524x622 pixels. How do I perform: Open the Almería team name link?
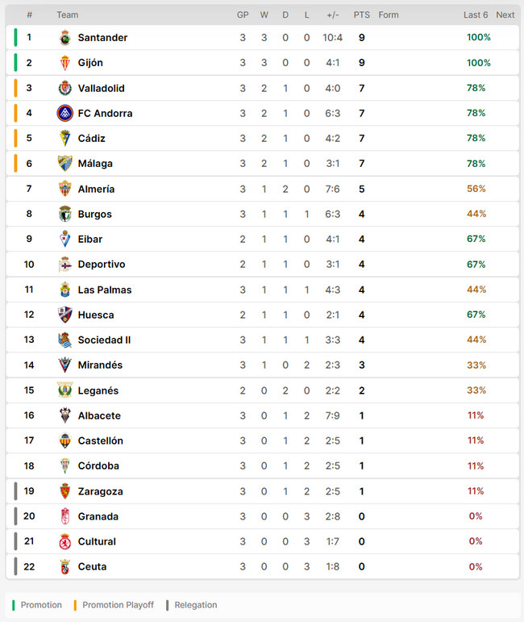(96, 189)
